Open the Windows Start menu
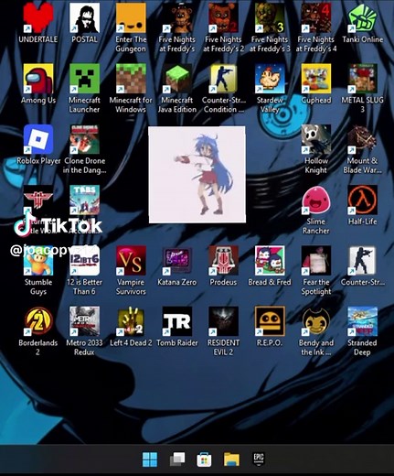Image resolution: width=394 pixels, height=476 pixels. pos(150,460)
